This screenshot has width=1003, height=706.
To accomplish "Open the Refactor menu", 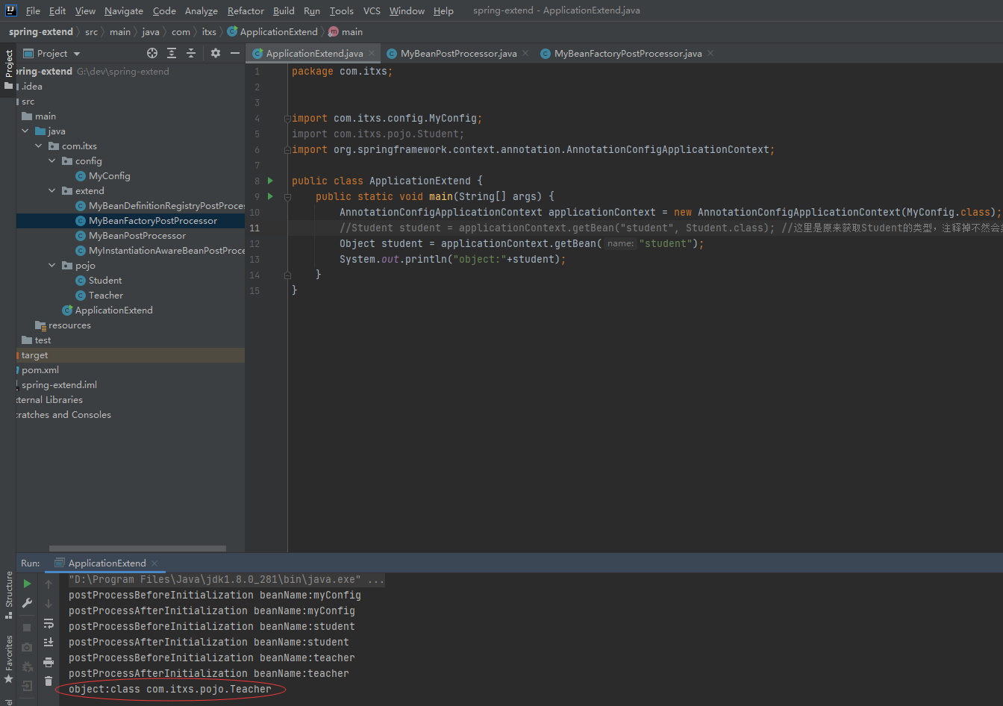I will (x=246, y=10).
